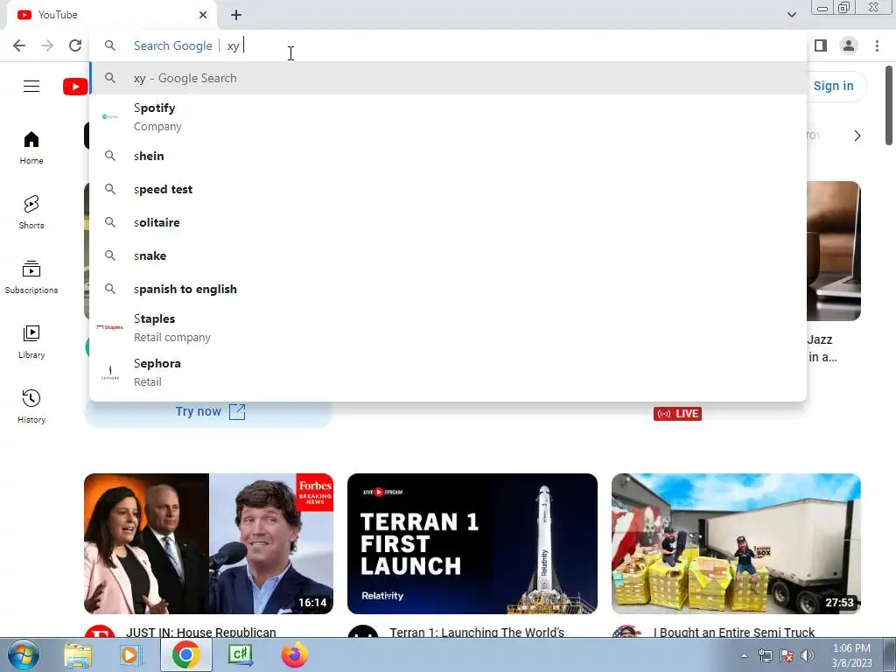
Task: Click the browser back arrow
Action: (19, 45)
